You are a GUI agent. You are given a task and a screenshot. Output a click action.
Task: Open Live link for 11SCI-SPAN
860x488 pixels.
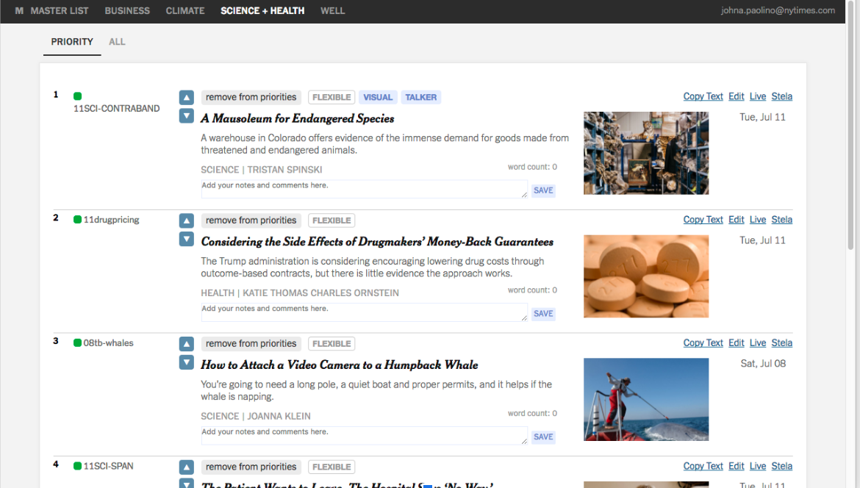click(757, 467)
